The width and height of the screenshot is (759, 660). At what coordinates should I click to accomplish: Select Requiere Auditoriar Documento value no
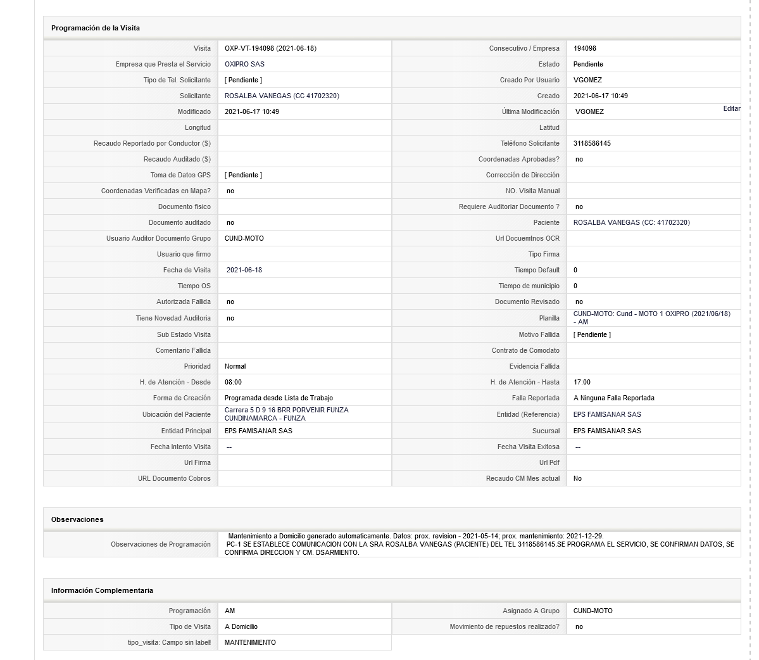point(579,206)
